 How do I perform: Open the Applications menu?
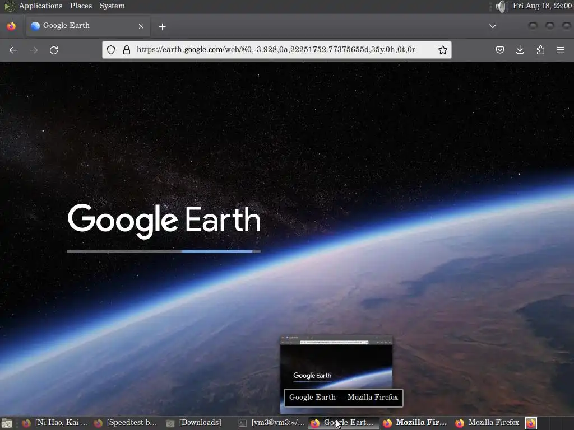pyautogui.click(x=40, y=6)
